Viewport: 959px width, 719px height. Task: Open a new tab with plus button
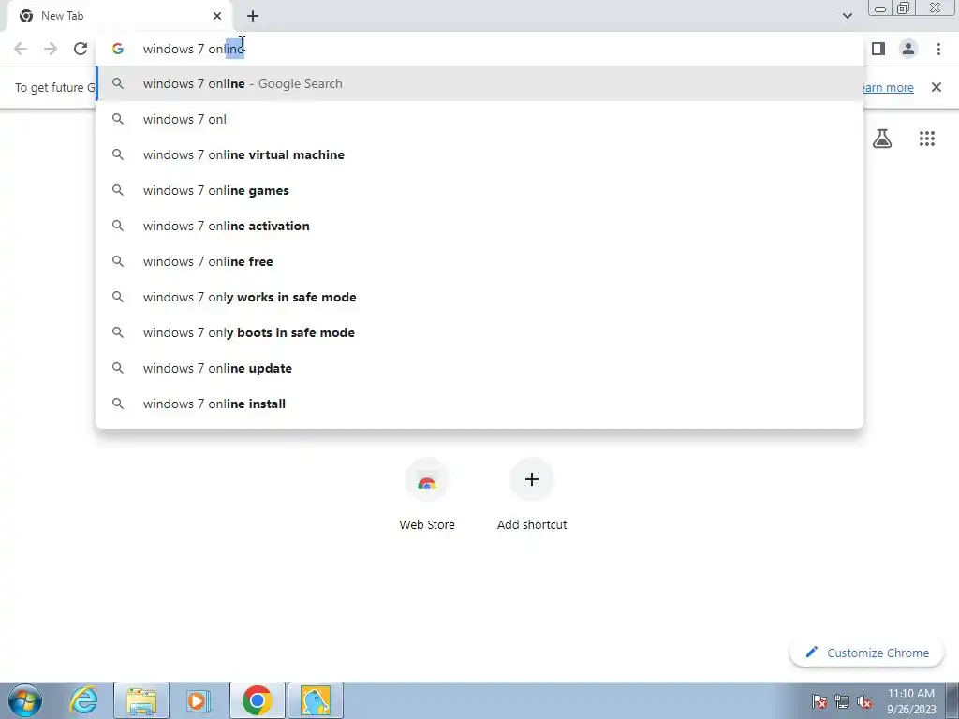click(x=253, y=16)
